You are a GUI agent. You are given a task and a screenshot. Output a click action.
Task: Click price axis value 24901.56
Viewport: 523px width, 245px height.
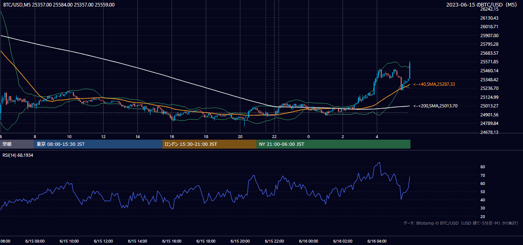coord(489,115)
